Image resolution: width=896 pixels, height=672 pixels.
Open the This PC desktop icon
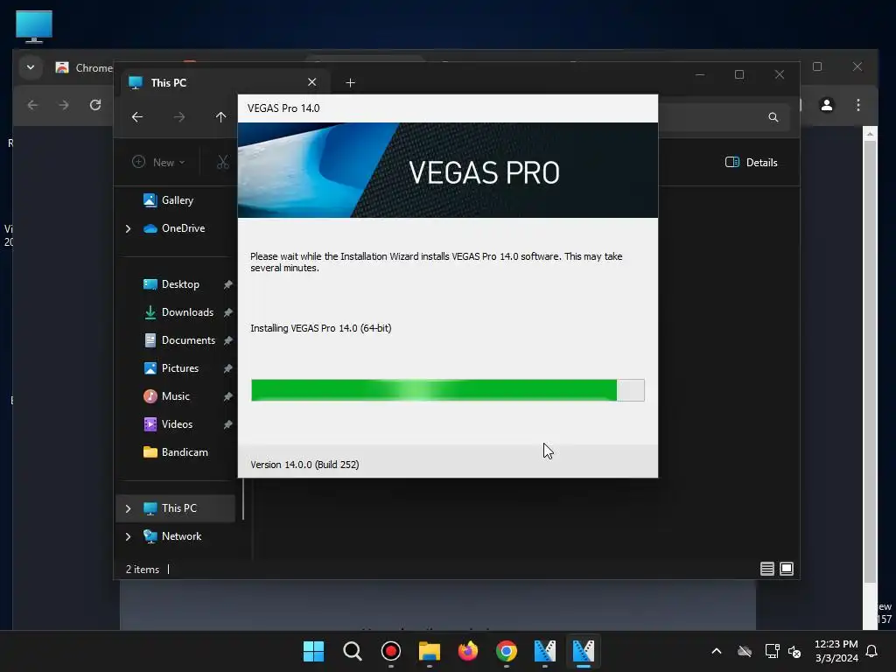pyautogui.click(x=34, y=26)
